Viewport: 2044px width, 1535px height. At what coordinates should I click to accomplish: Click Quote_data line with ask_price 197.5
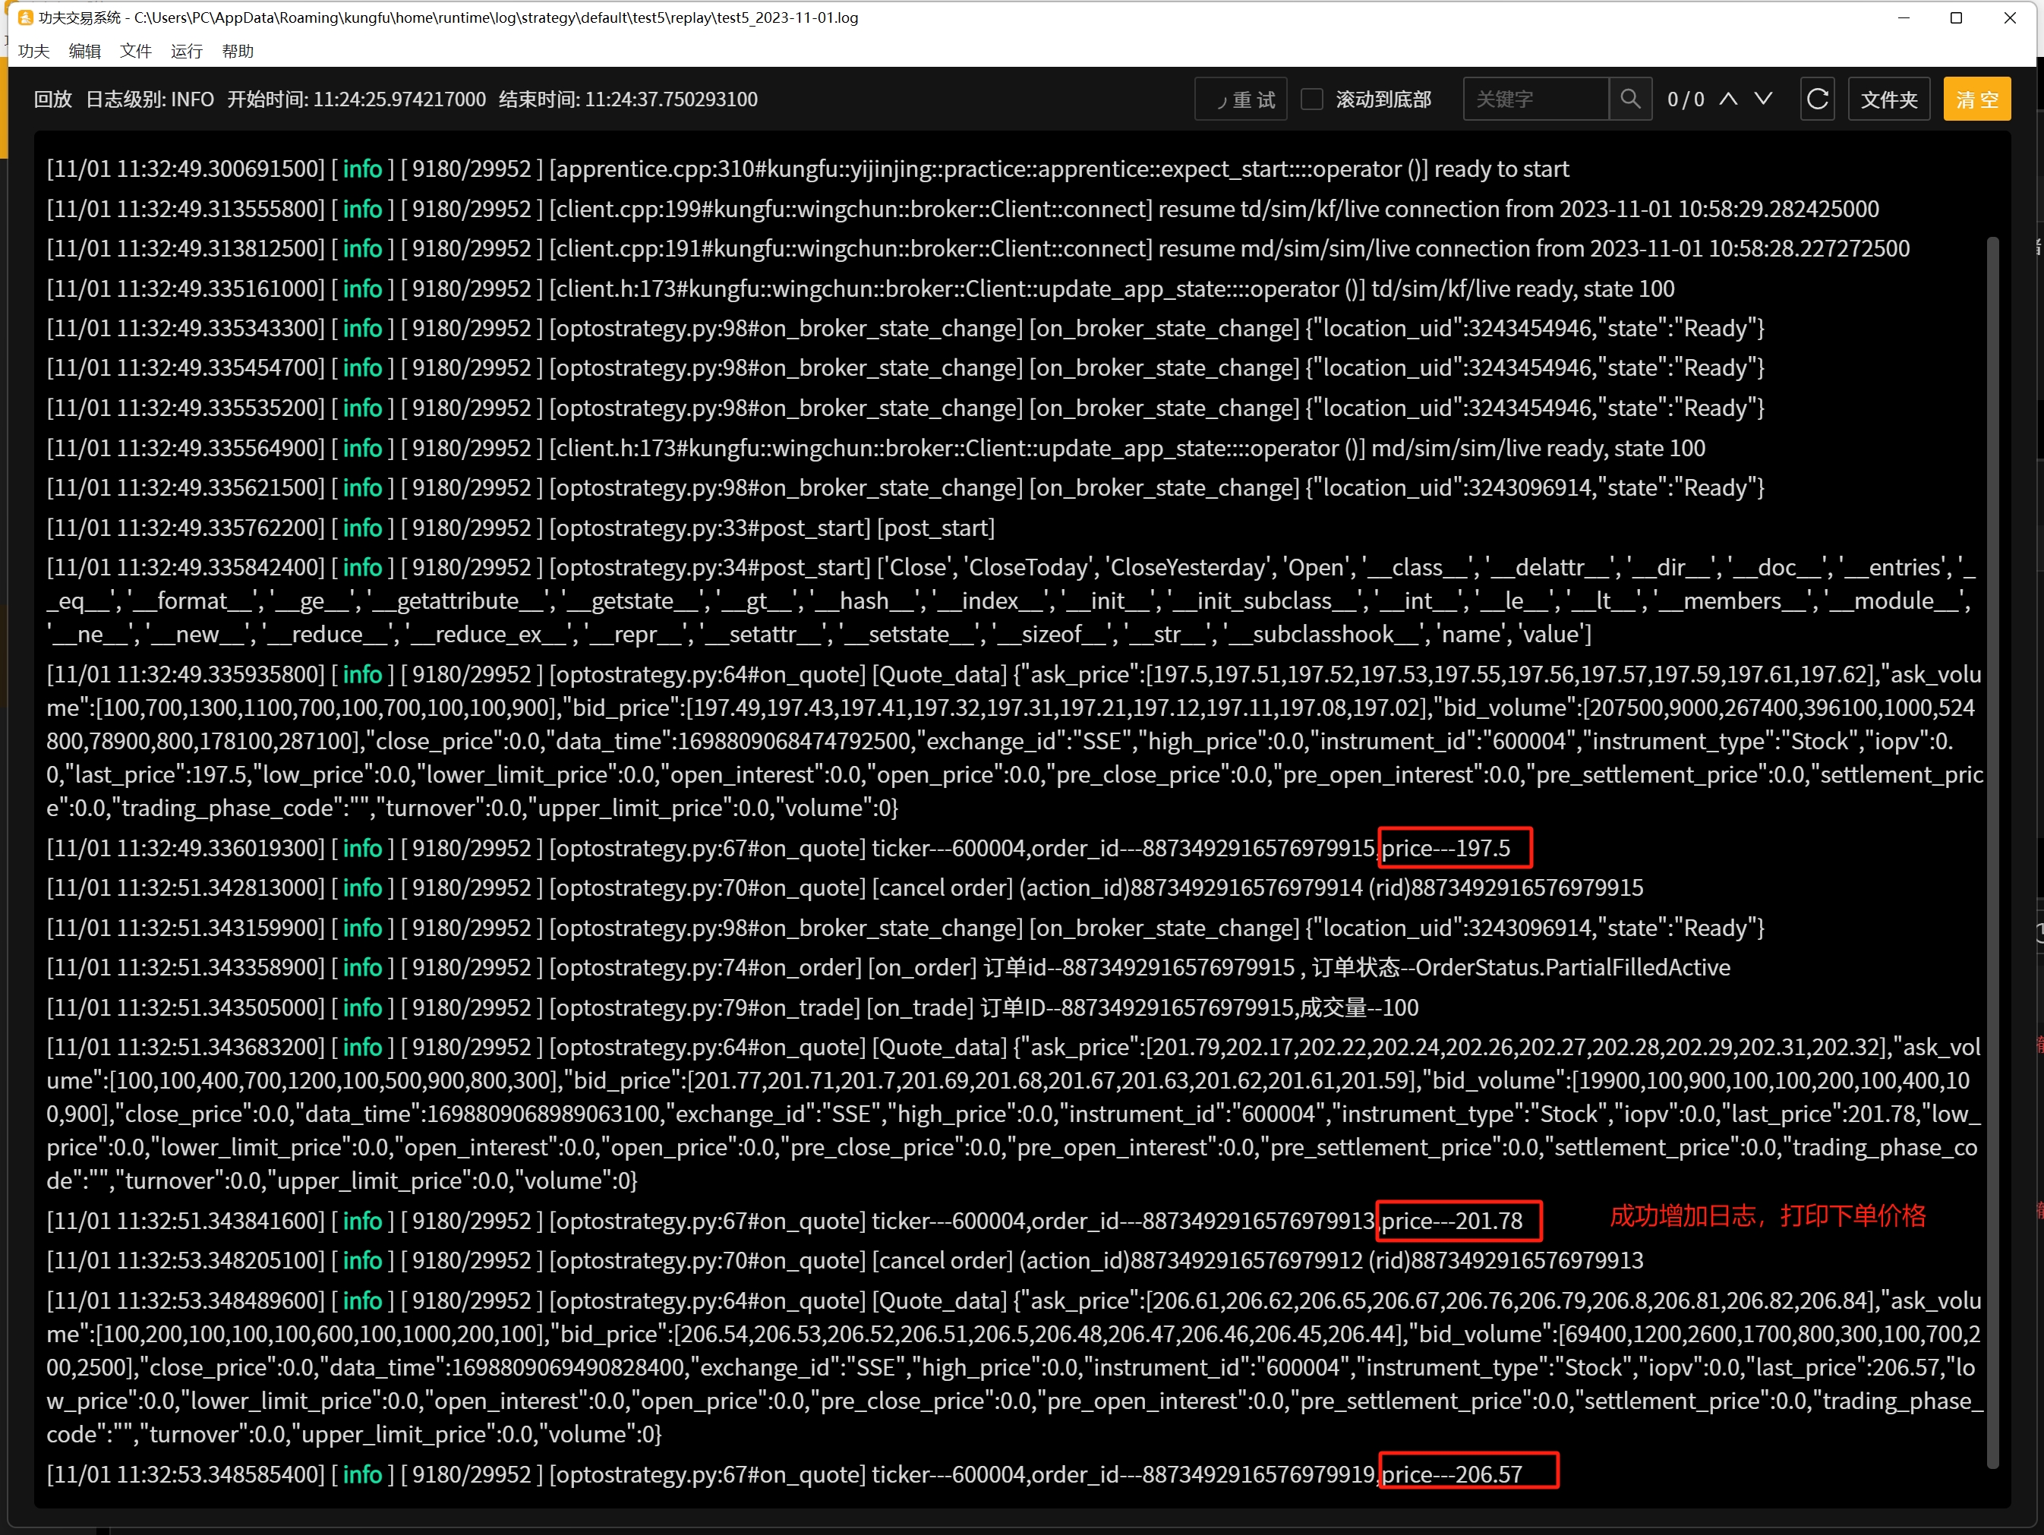[1014, 741]
